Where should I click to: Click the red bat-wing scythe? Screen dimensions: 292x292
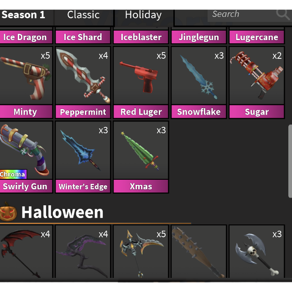tap(26, 251)
